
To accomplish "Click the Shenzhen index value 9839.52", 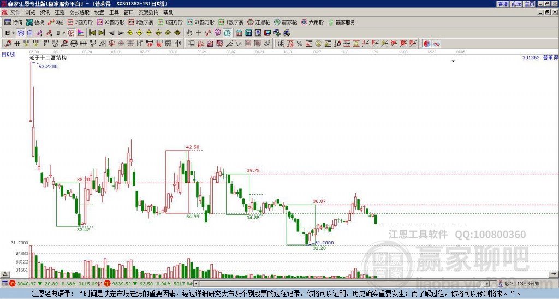I will click(x=122, y=284).
